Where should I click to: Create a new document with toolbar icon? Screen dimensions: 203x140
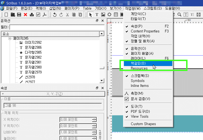(6, 15)
